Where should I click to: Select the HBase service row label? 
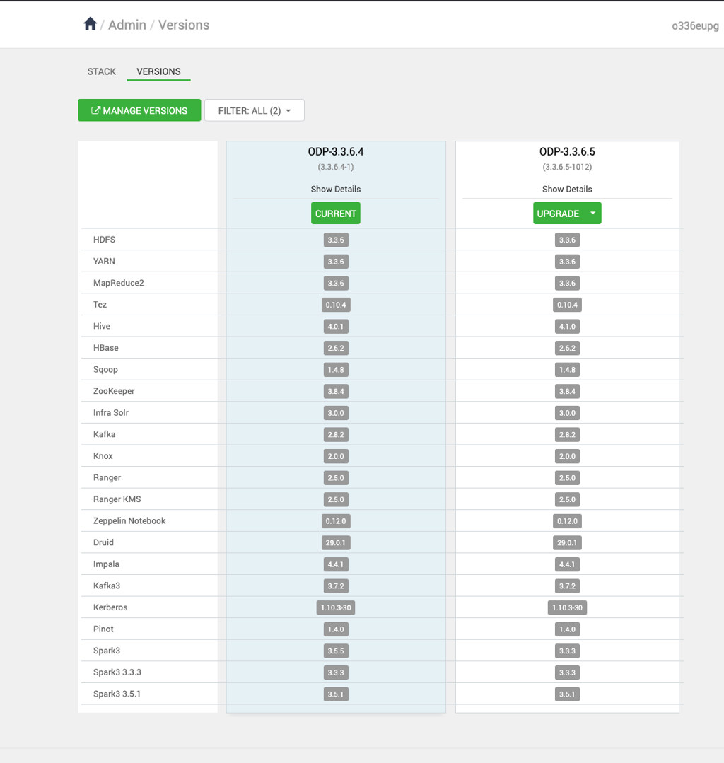[106, 348]
